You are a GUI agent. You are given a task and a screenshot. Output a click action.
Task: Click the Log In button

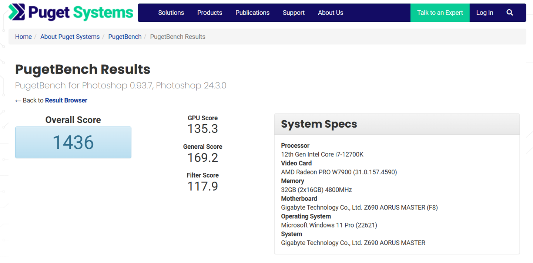pyautogui.click(x=485, y=12)
